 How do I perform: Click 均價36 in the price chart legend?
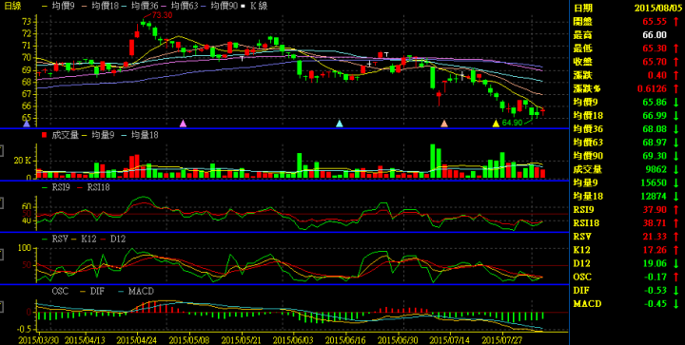coord(144,6)
